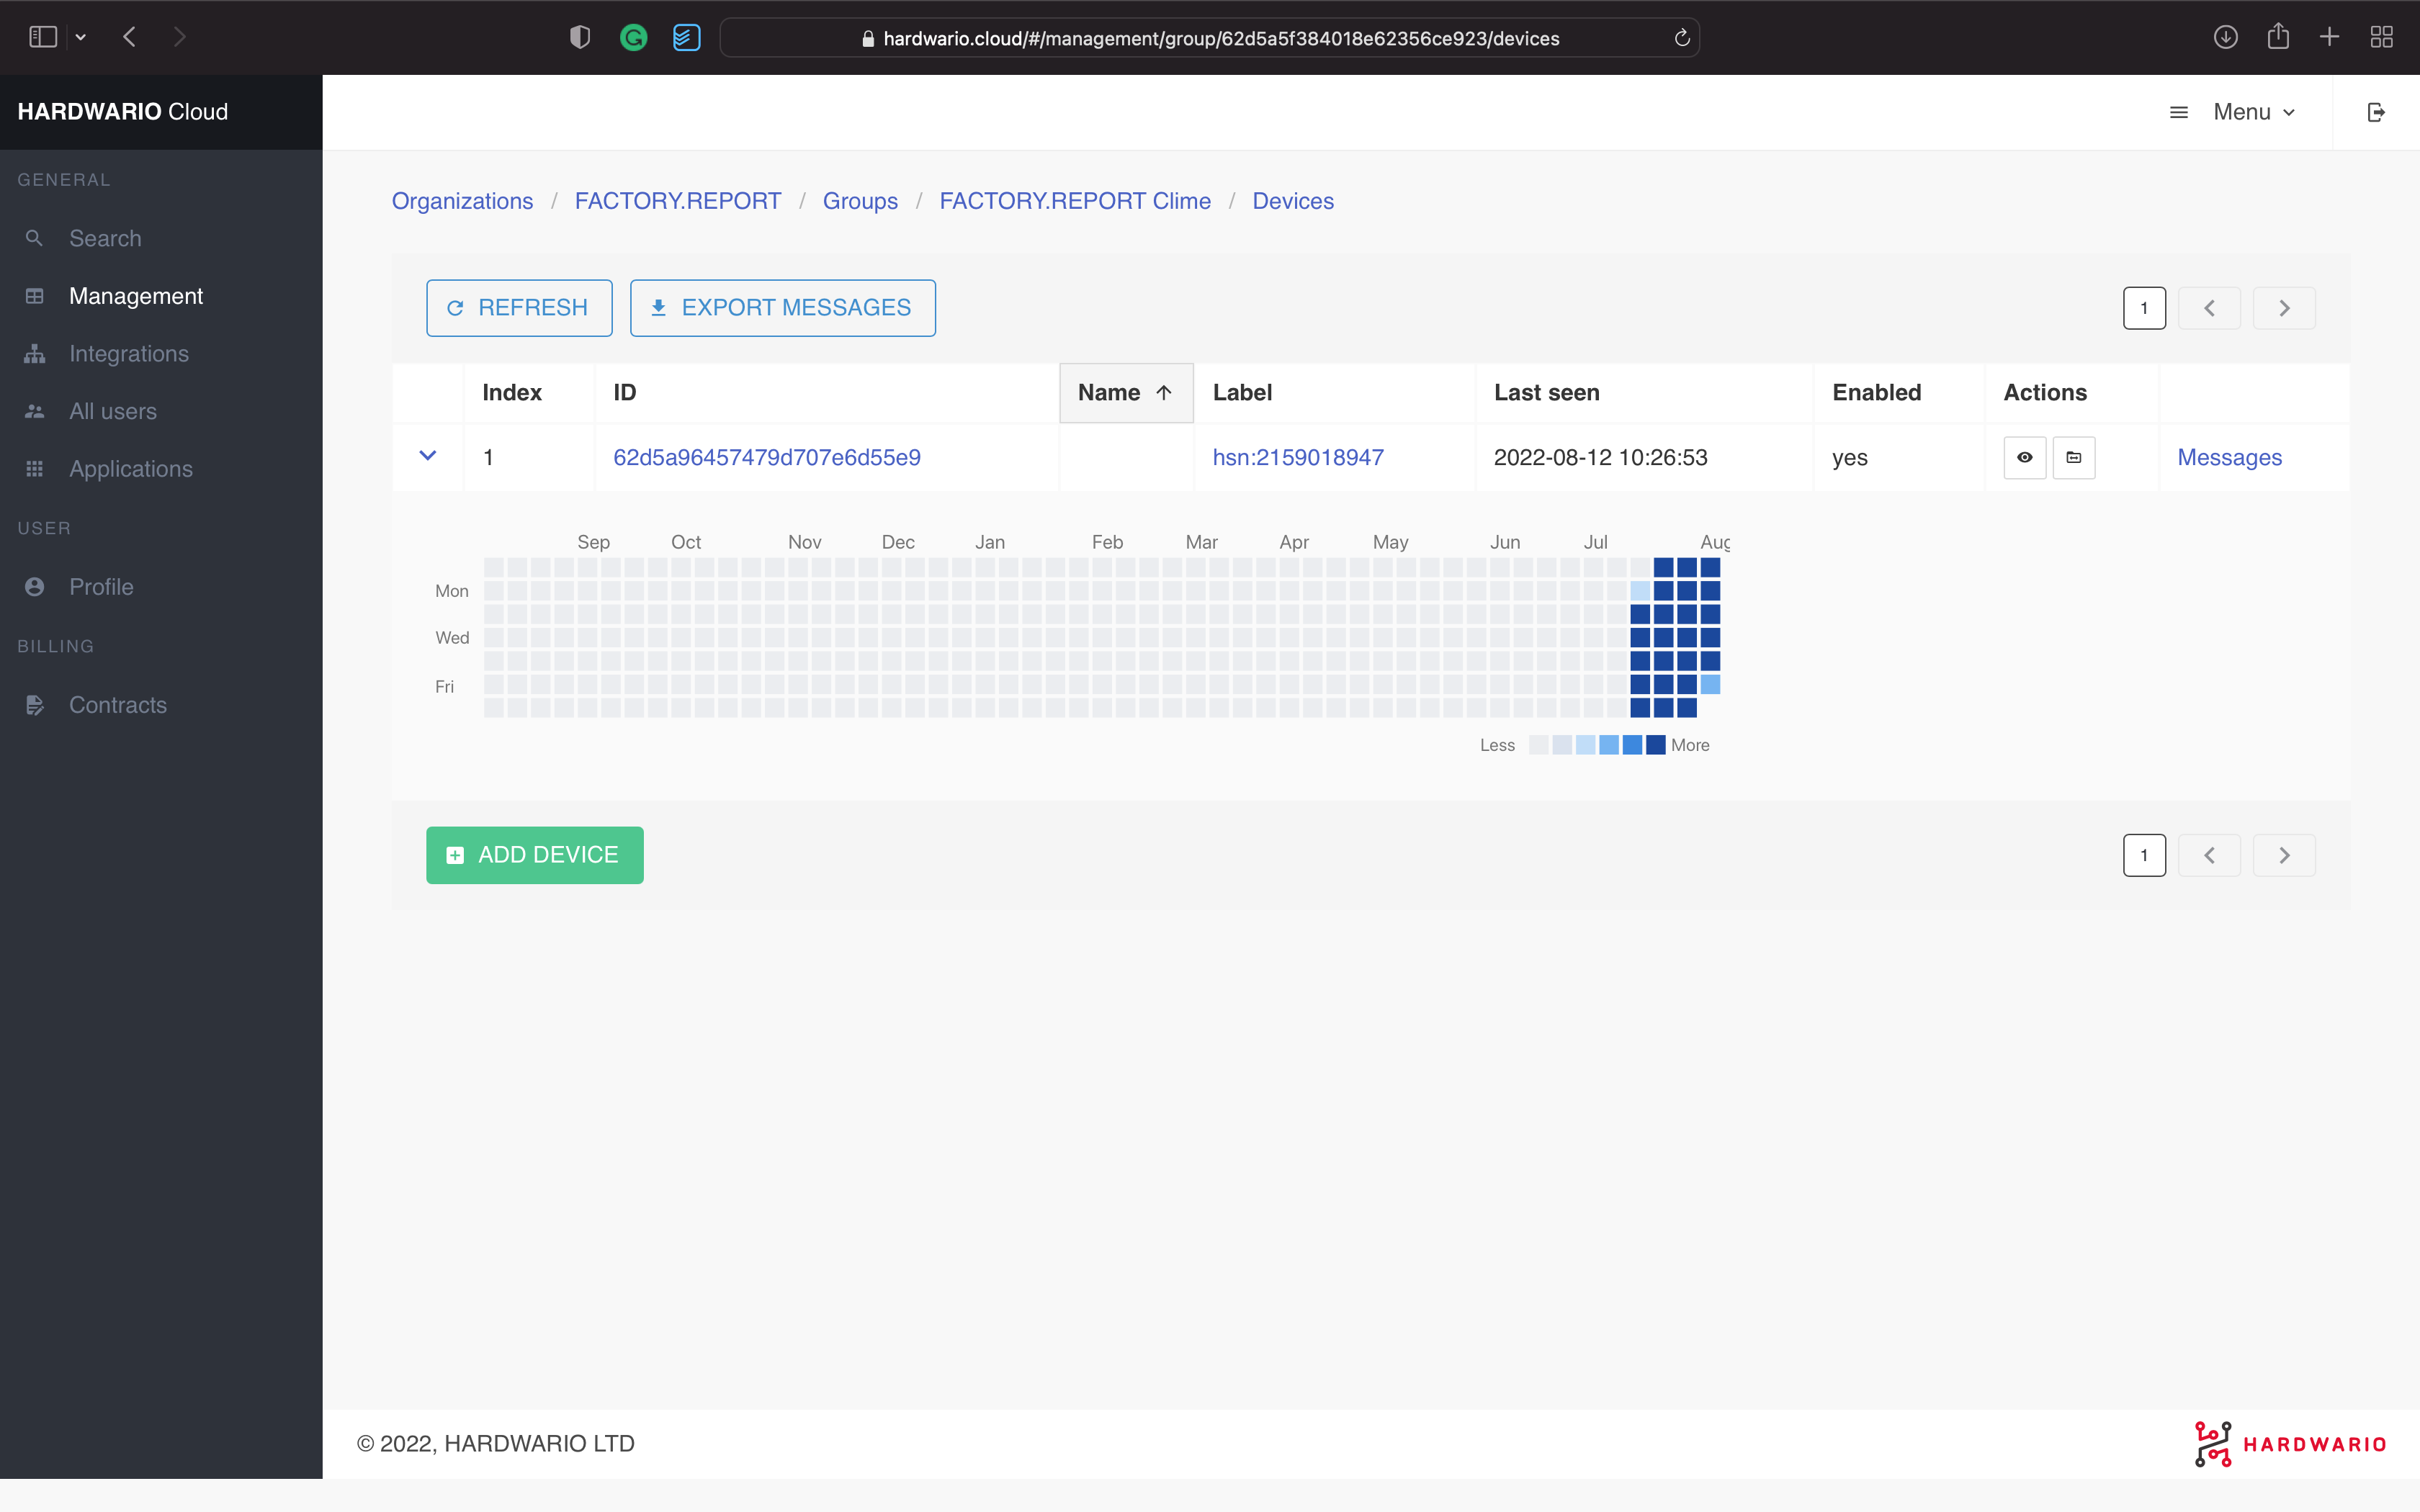Go to next page in top pagination
Viewport: 2420px width, 1512px height.
click(2283, 308)
